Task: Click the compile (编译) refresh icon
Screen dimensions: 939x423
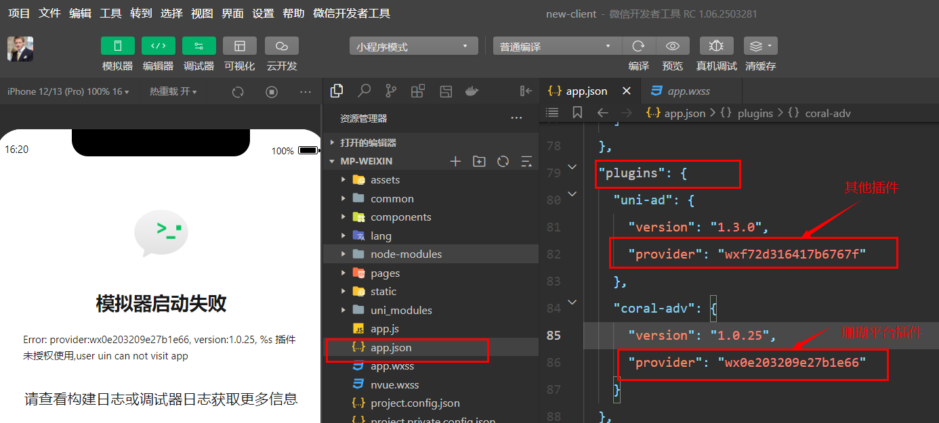Action: (x=638, y=46)
